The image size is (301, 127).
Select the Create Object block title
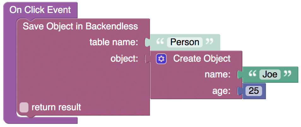tap(202, 58)
